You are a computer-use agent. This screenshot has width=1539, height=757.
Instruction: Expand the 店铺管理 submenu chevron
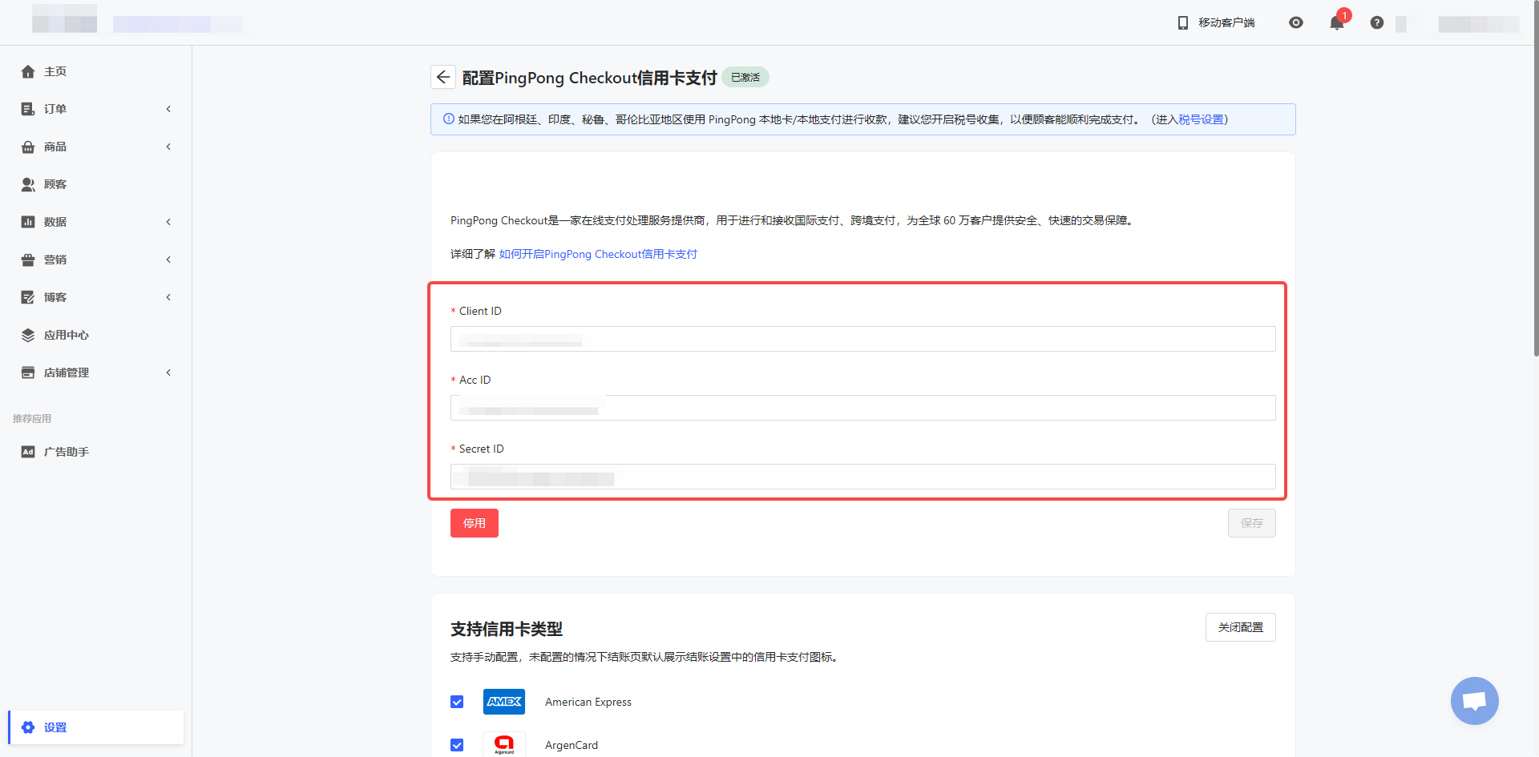point(168,372)
